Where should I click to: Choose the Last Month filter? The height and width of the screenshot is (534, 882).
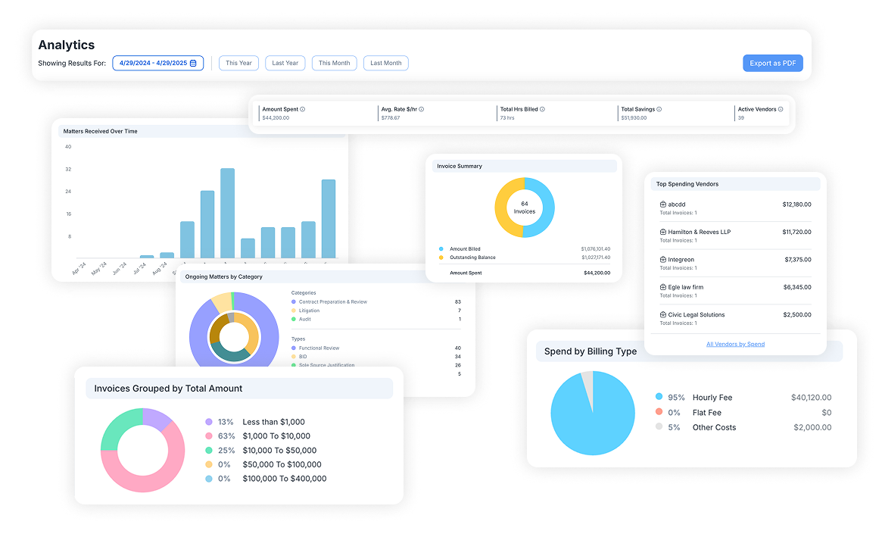click(x=386, y=63)
